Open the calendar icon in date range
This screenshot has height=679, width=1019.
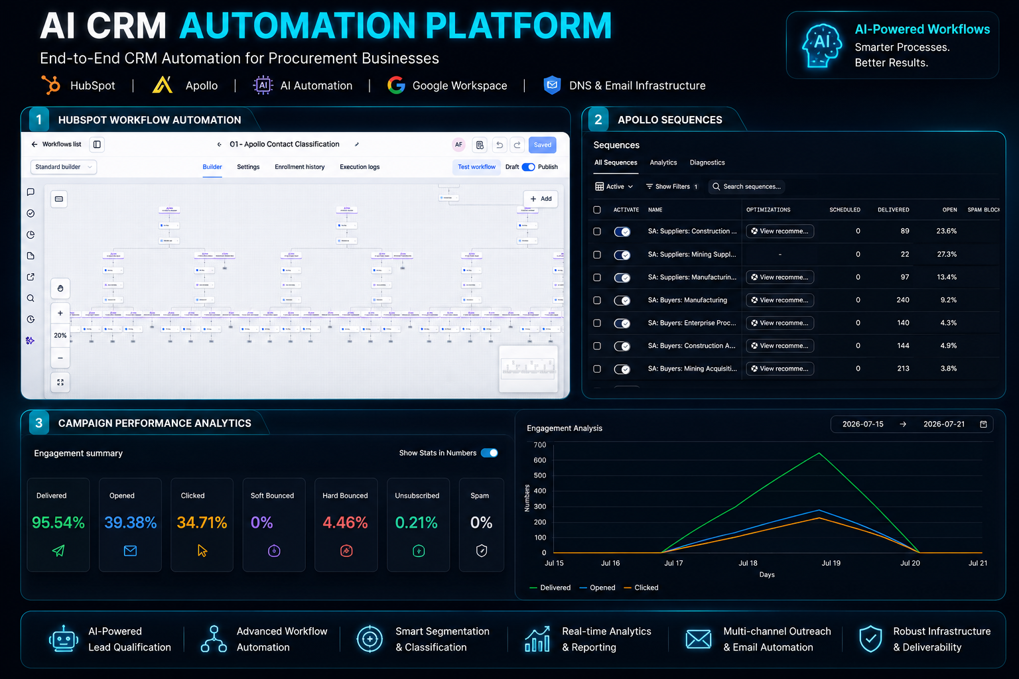[x=983, y=424]
